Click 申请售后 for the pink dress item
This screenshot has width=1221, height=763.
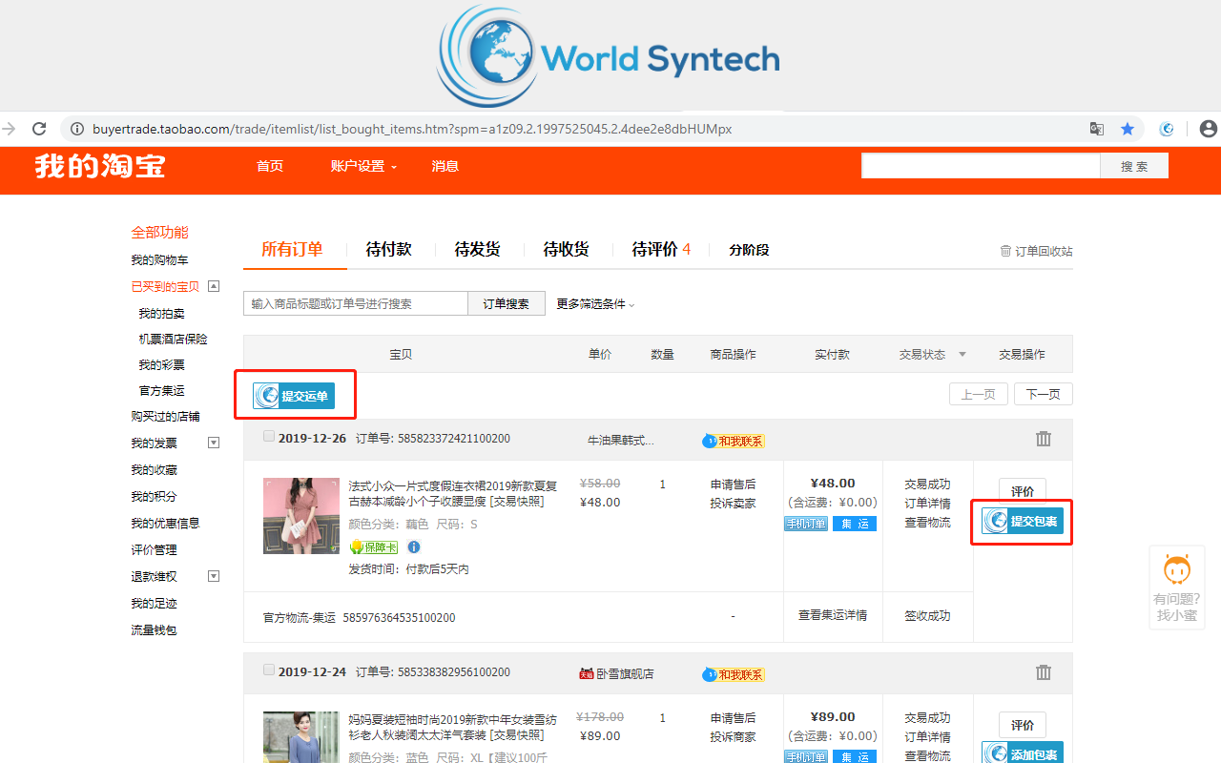point(733,484)
